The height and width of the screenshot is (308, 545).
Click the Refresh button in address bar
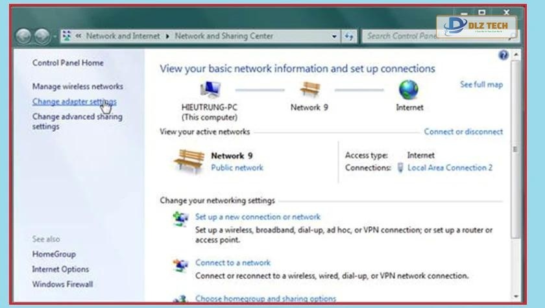(x=349, y=36)
